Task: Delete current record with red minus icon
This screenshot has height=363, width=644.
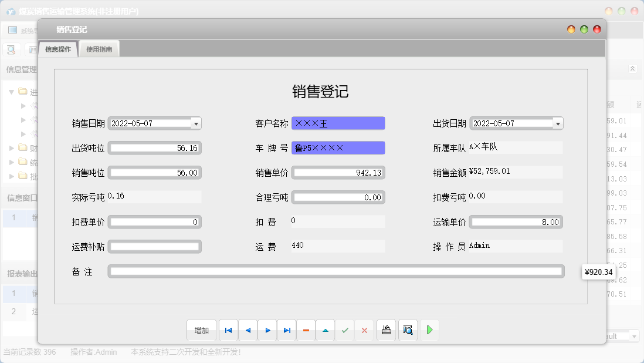Action: [x=306, y=330]
